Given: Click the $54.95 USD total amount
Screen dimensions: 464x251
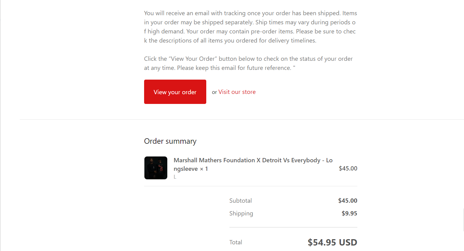Looking at the screenshot, I should (332, 242).
